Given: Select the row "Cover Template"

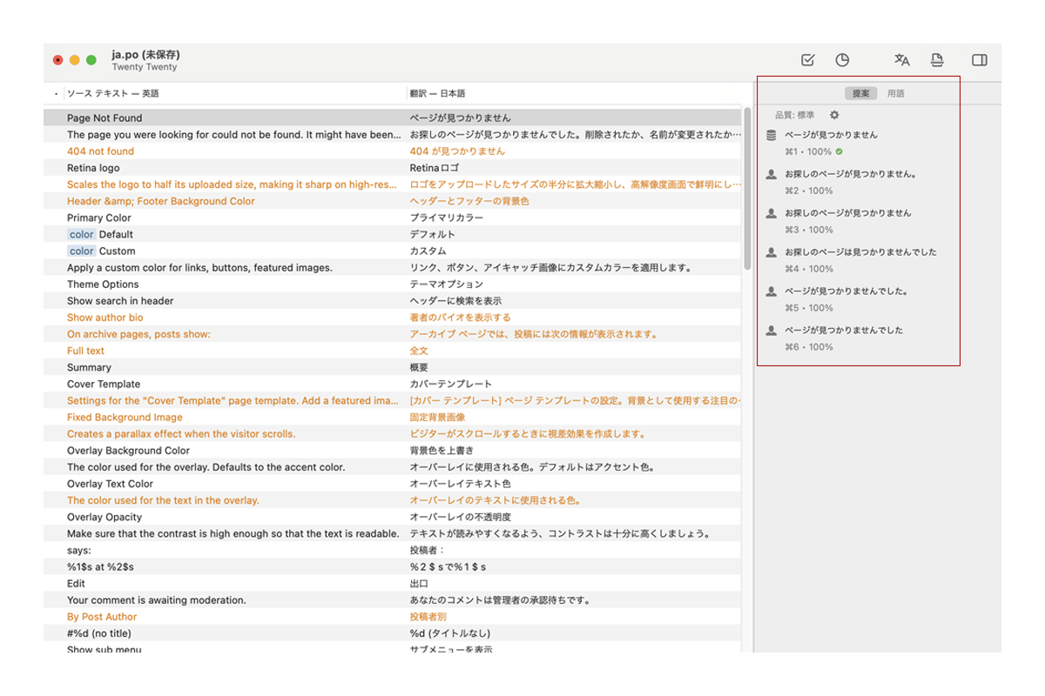Looking at the screenshot, I should [393, 384].
